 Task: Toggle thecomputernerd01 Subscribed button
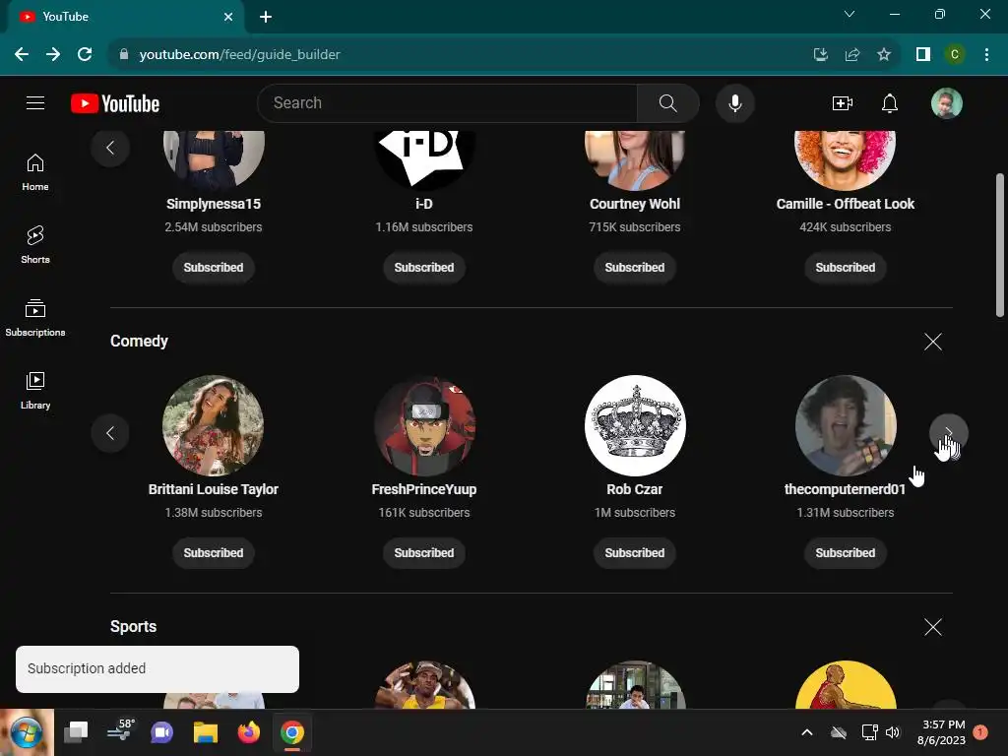846,553
